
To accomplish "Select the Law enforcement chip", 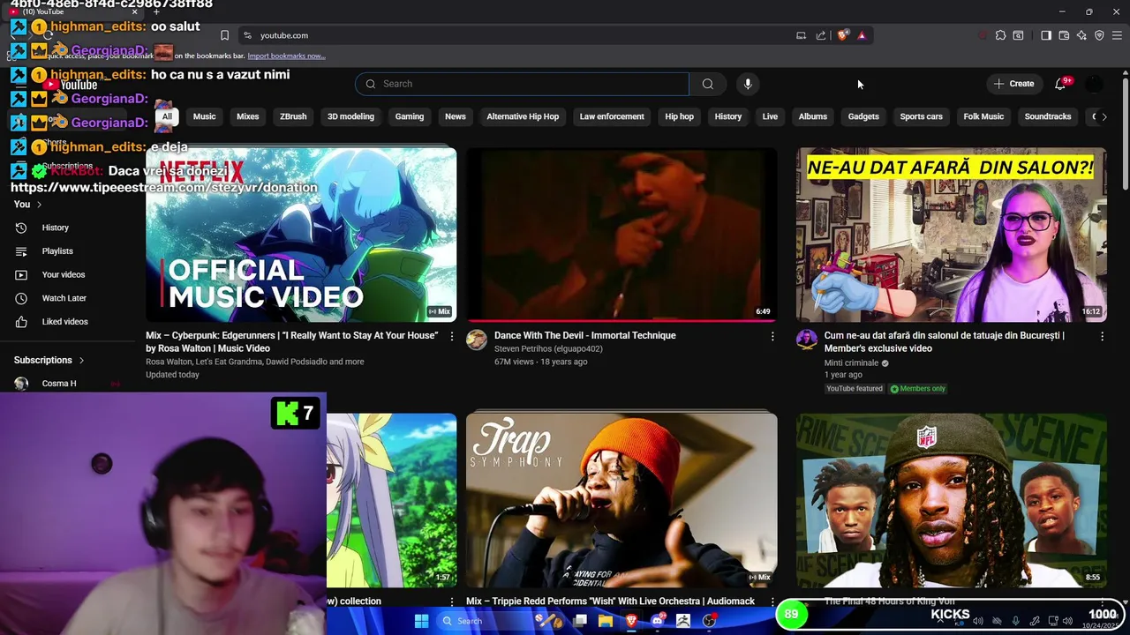I will [x=612, y=116].
